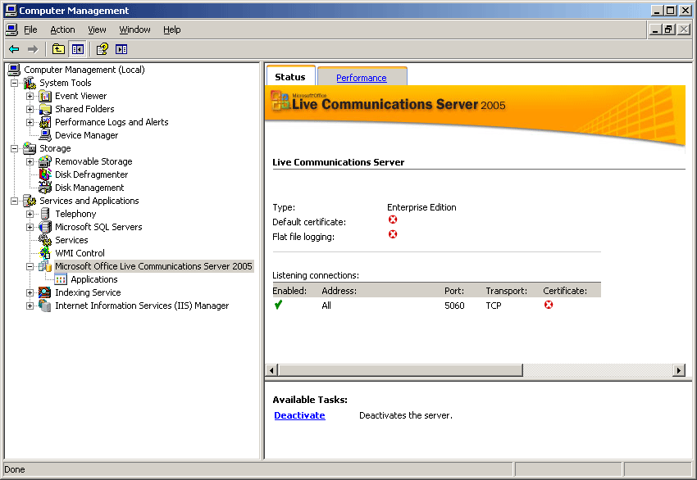The height and width of the screenshot is (480, 697).
Task: Click the Removable Storage icon
Action: tap(45, 161)
